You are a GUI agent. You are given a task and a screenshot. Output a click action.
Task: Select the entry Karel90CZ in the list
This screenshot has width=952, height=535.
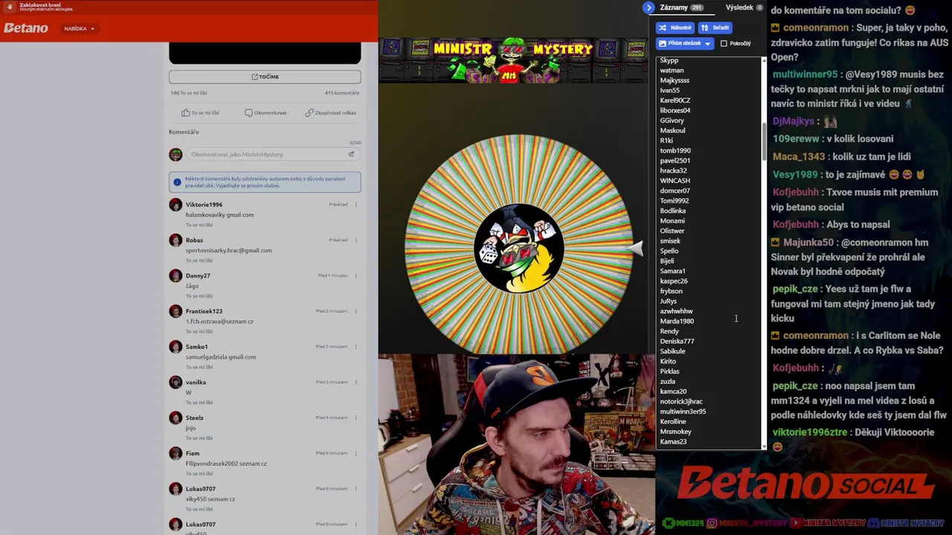tap(675, 100)
